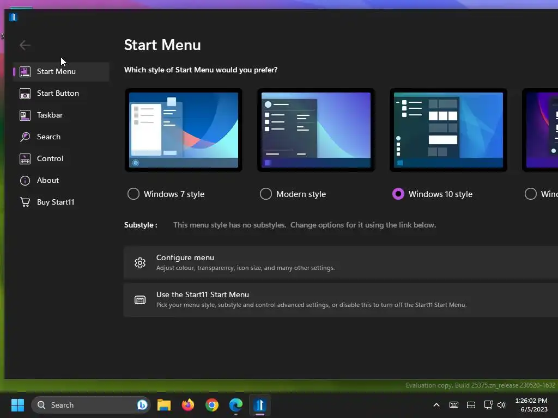Click the network tray icon
Screen dimensions: 558x418
coord(488,405)
